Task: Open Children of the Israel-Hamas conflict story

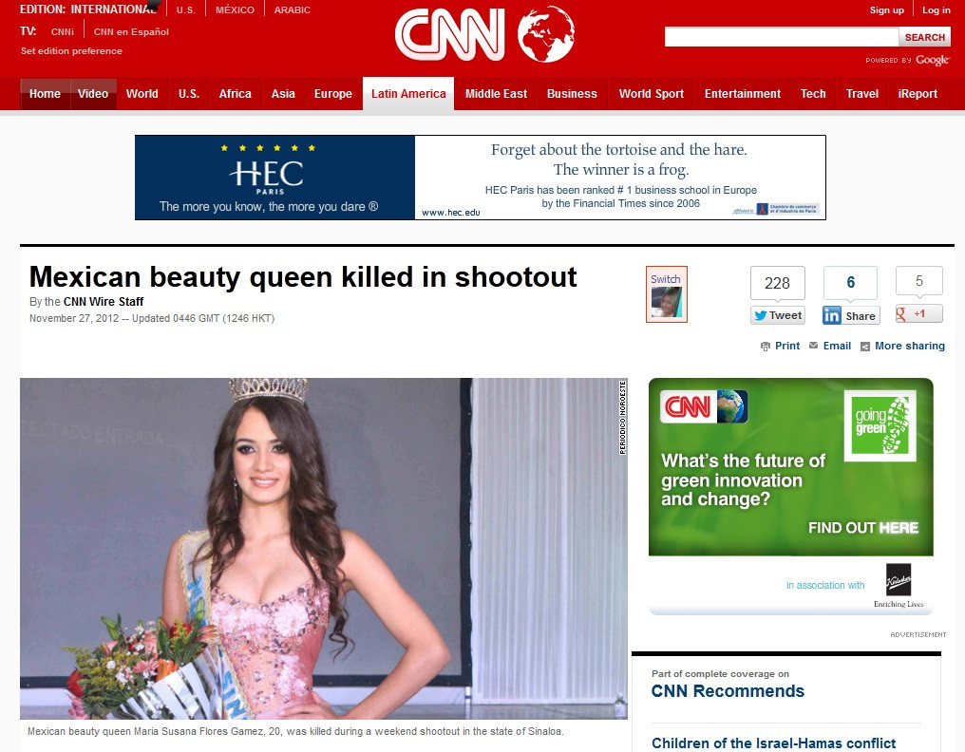Action: [x=773, y=743]
